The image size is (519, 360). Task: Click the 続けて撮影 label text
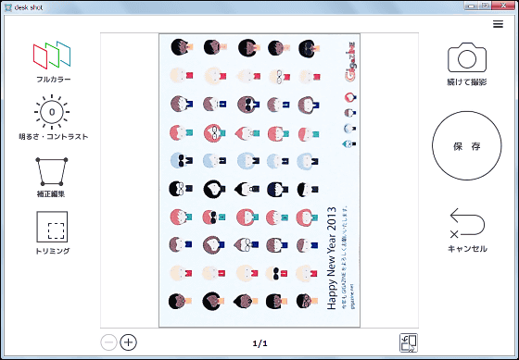(x=467, y=82)
